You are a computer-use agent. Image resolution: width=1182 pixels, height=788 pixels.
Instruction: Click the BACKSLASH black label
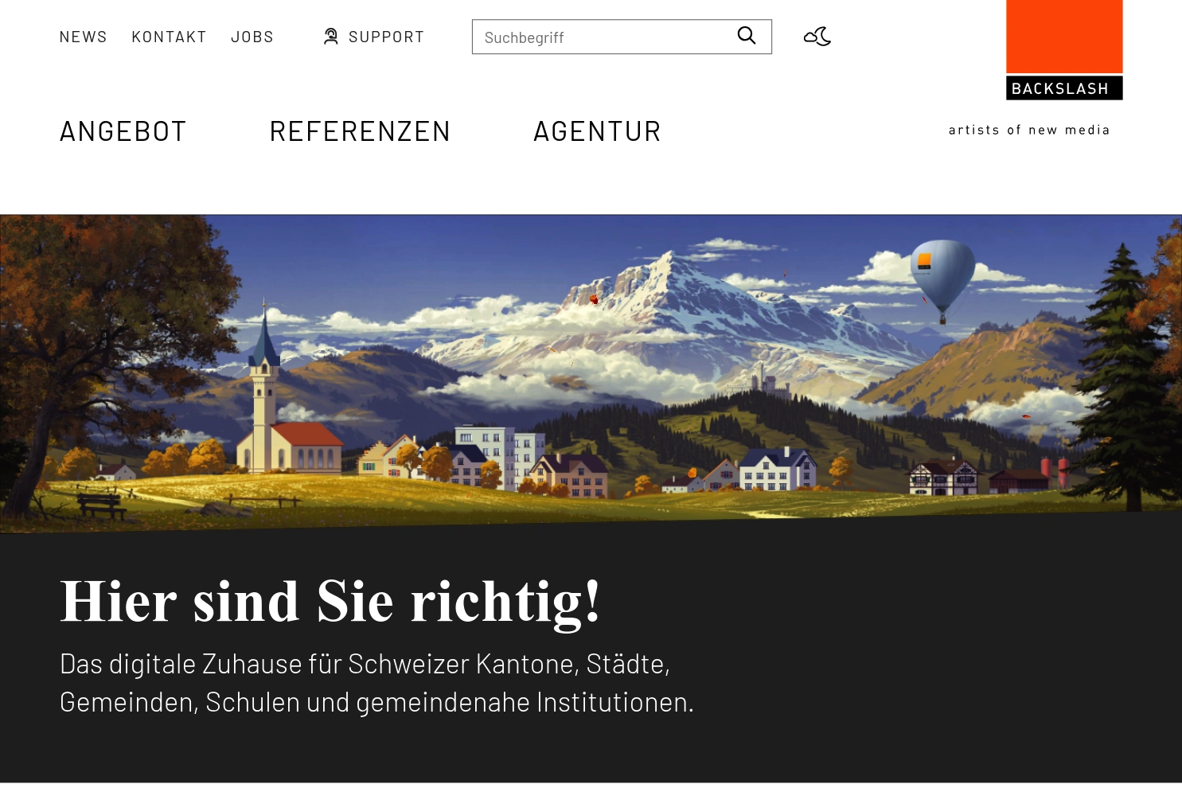click(x=1064, y=88)
